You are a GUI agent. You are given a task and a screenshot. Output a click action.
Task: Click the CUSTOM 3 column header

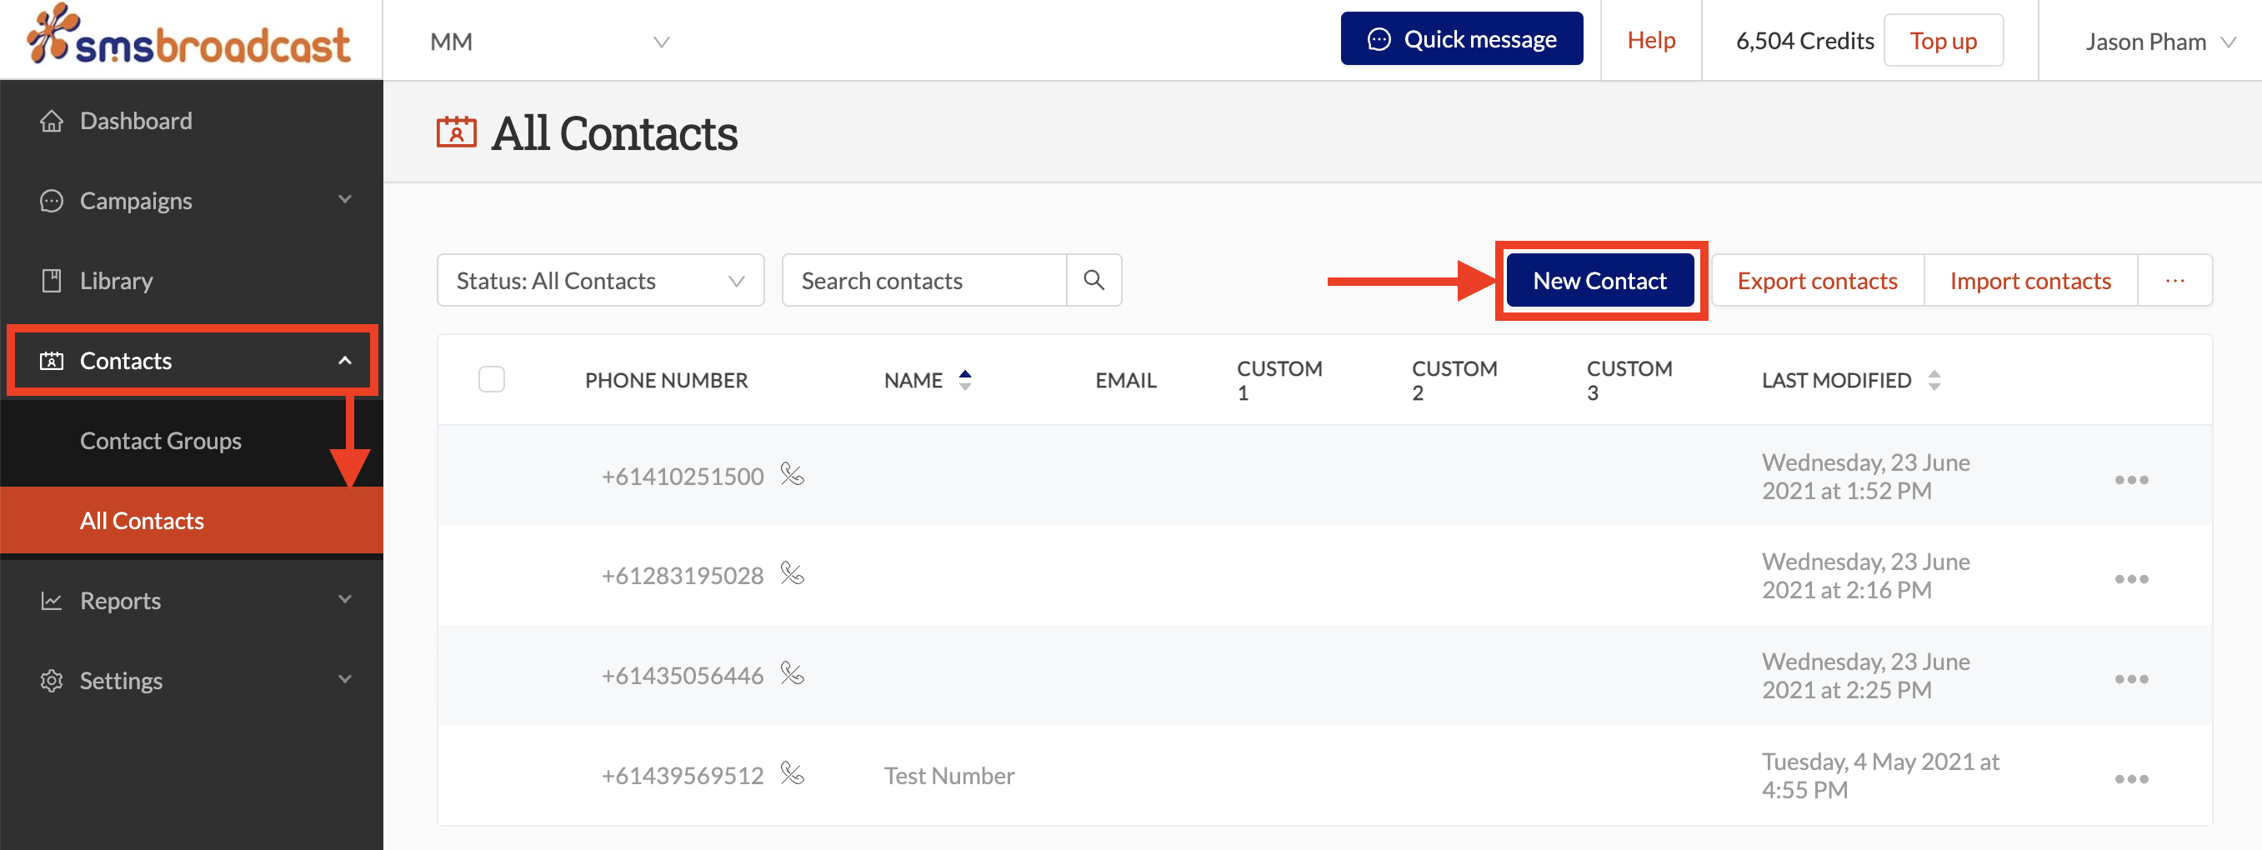[x=1629, y=380]
